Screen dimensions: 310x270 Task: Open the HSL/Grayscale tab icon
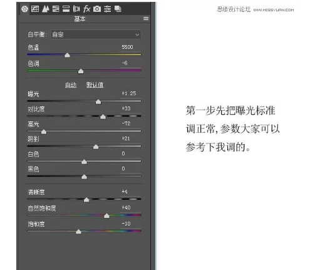coord(56,9)
